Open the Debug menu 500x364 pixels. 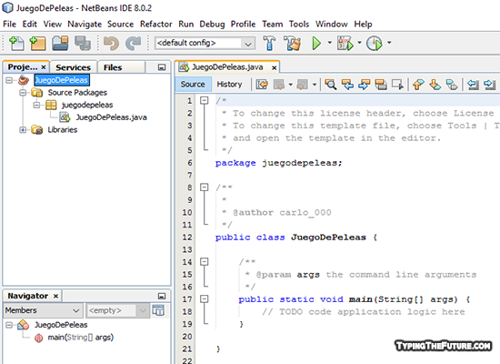(x=212, y=25)
